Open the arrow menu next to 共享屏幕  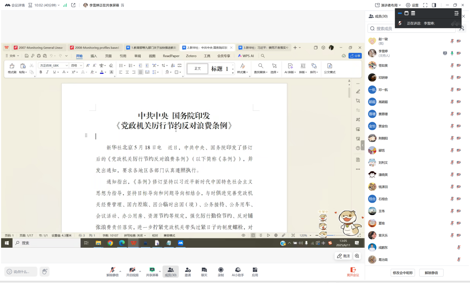click(160, 271)
